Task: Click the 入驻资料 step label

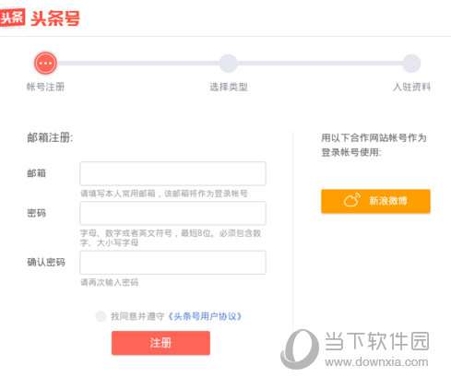Action: pos(411,87)
